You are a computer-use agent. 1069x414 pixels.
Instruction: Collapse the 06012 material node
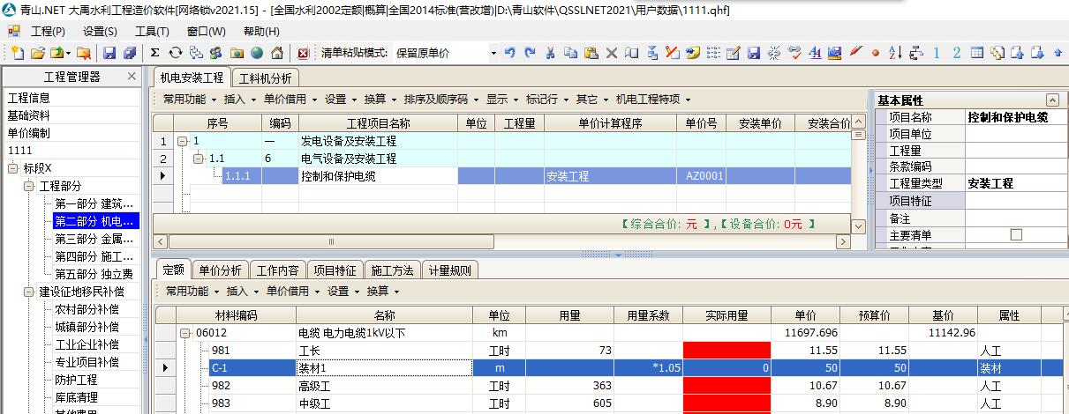pos(186,334)
